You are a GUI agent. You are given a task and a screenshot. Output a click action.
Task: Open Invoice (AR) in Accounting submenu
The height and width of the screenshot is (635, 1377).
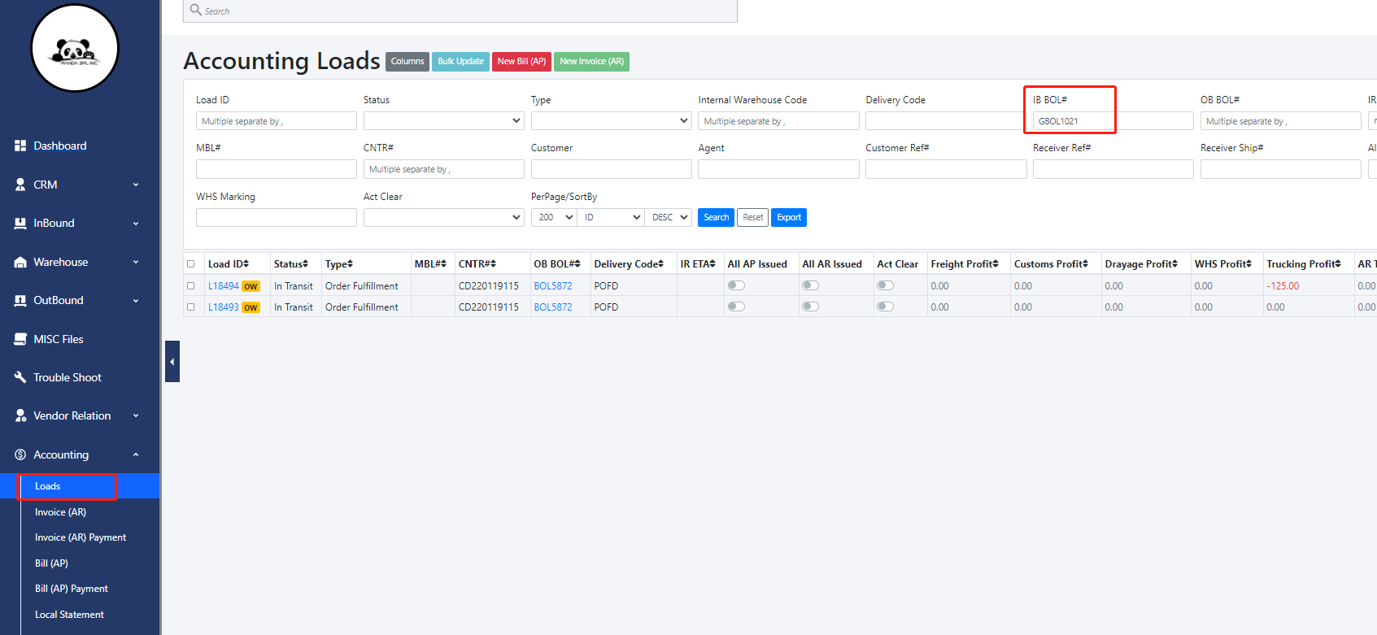click(x=60, y=512)
